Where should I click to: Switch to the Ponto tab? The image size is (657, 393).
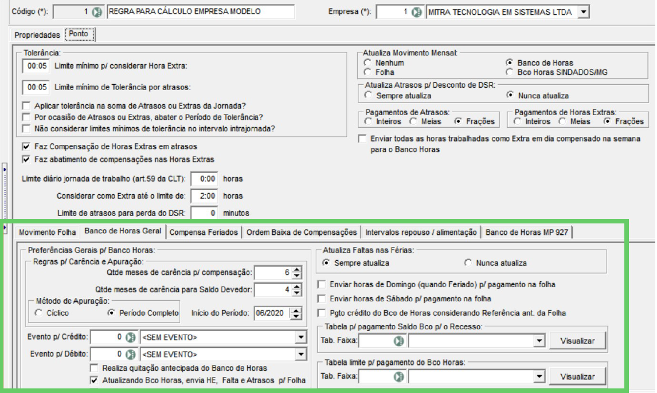pyautogui.click(x=79, y=34)
